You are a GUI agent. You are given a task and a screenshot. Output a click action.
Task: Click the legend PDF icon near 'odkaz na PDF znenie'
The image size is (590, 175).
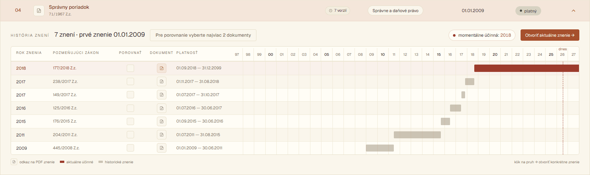click(14, 162)
